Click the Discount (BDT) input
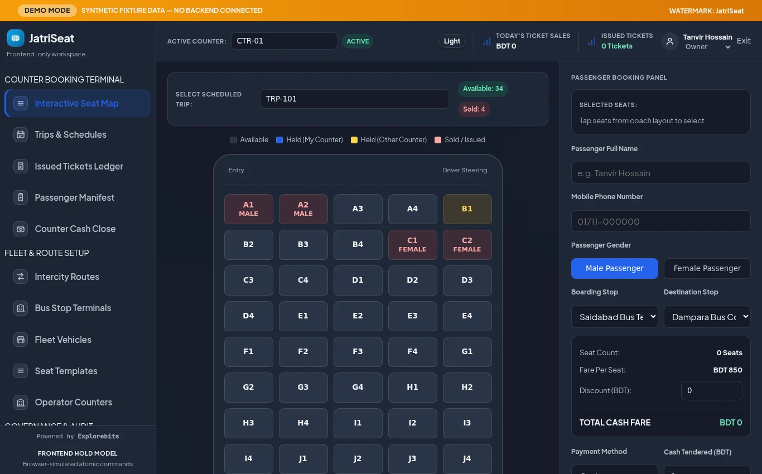Image resolution: width=762 pixels, height=474 pixels. (x=711, y=390)
